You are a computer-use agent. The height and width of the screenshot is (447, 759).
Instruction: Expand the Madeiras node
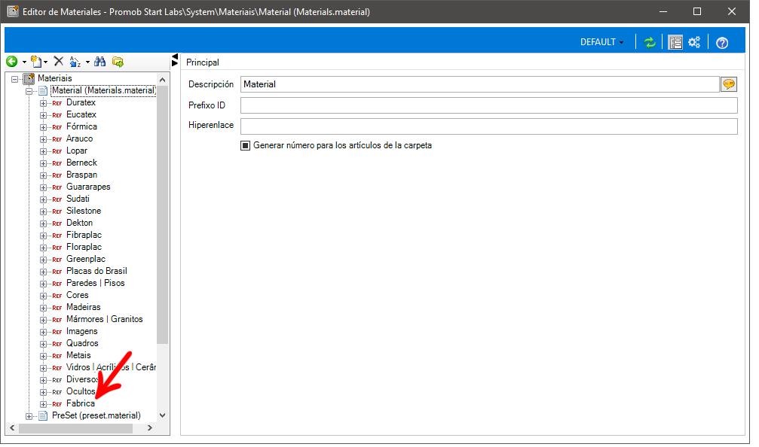(43, 308)
